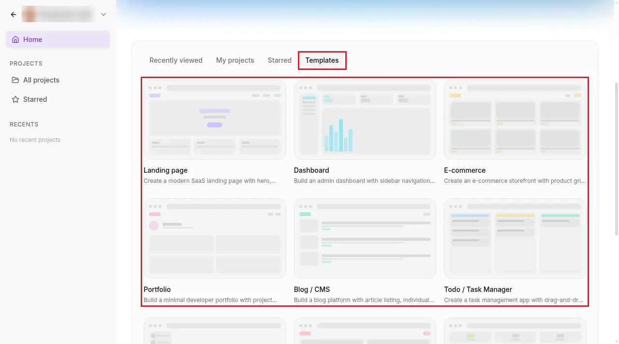Click 'Build a blog platform' description
The width and height of the screenshot is (619, 344).
click(364, 300)
